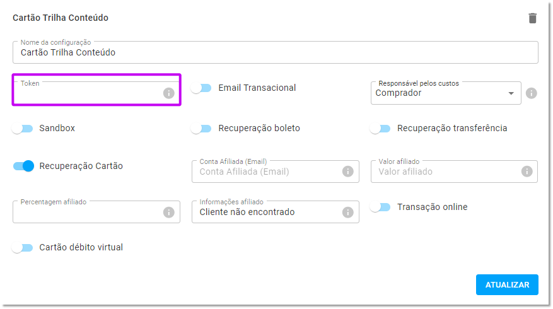Screen dimensions: 553x309
Task: Enable Cartão débito virtual switch
Action: point(23,248)
